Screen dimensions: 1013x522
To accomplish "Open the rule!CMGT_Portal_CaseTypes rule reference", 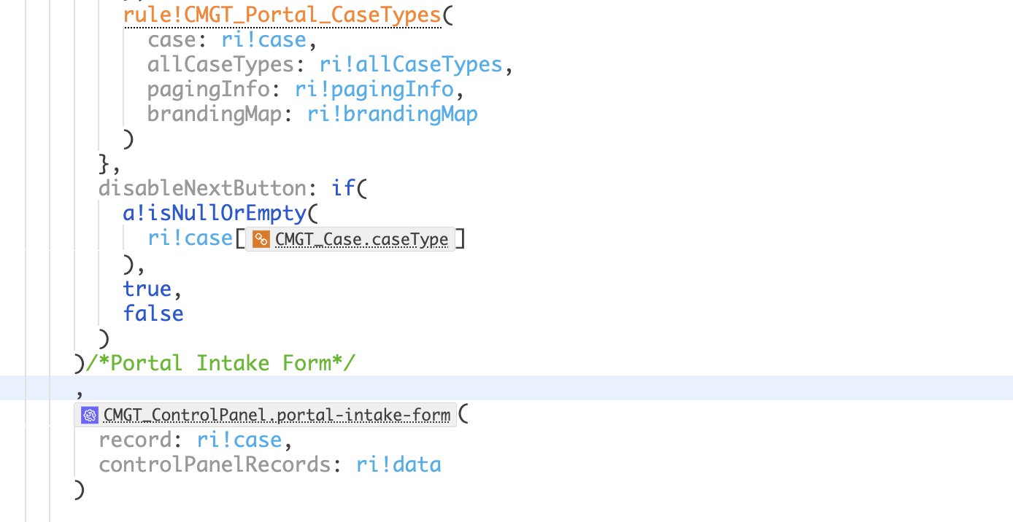I will pyautogui.click(x=282, y=15).
